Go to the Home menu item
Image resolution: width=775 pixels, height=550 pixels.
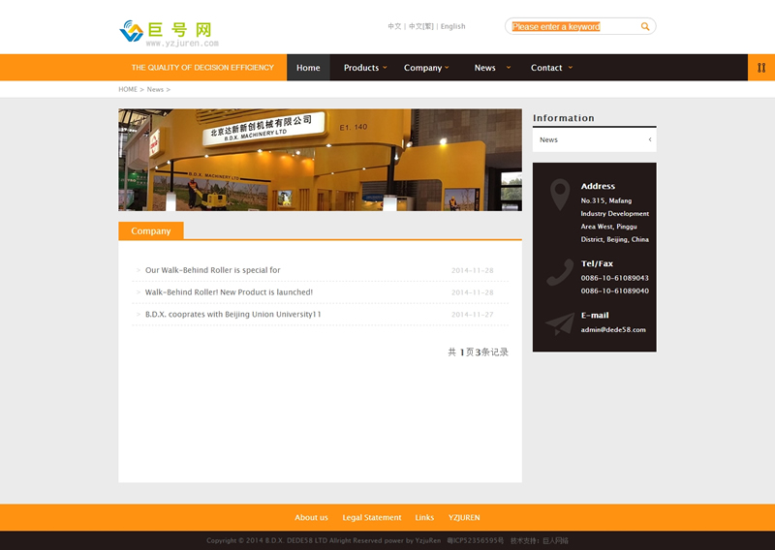(308, 68)
